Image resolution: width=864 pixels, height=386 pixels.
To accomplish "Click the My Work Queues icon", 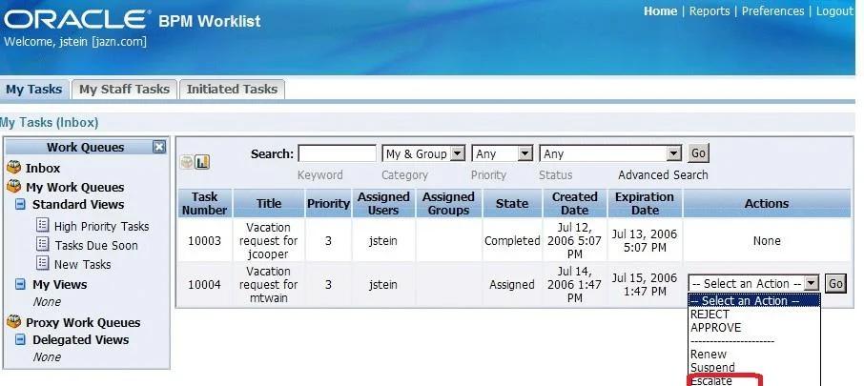I will (13, 187).
